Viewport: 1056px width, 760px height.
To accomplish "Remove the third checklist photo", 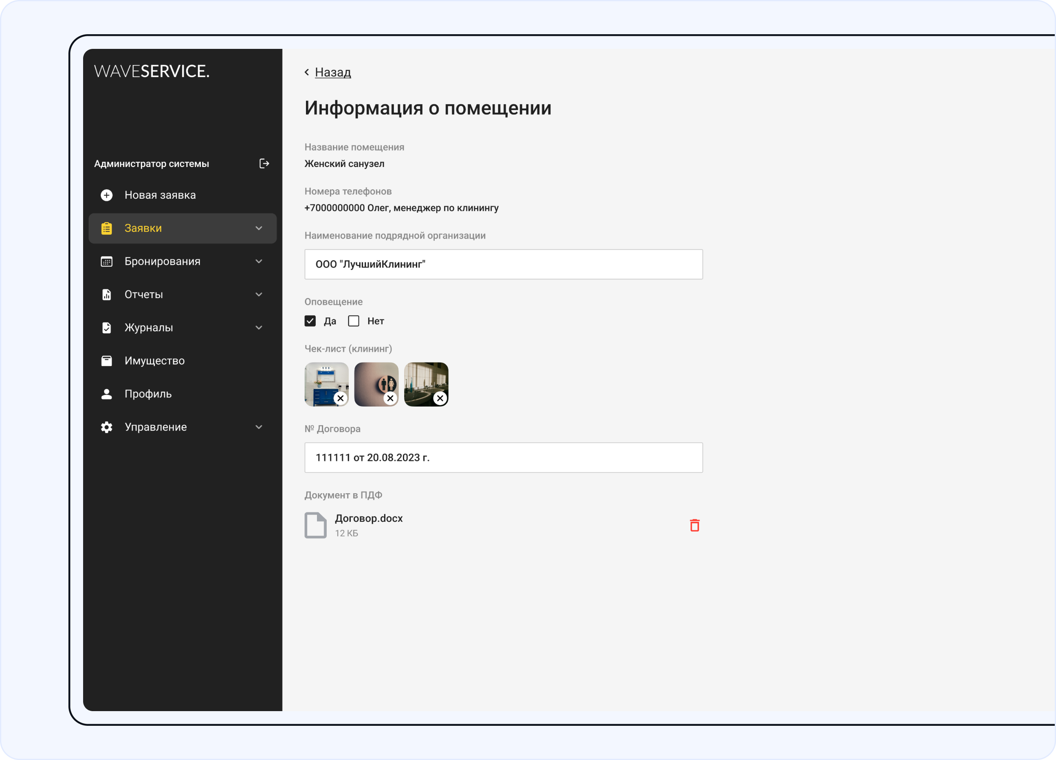I will (x=440, y=398).
